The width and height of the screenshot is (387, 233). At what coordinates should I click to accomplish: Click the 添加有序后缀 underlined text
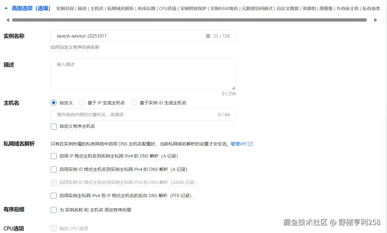[x=122, y=210]
